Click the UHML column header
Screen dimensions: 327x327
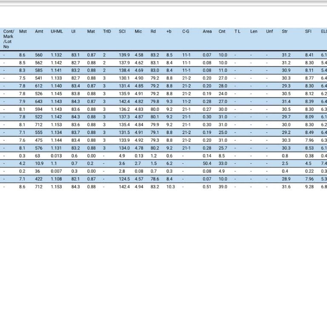(x=57, y=32)
